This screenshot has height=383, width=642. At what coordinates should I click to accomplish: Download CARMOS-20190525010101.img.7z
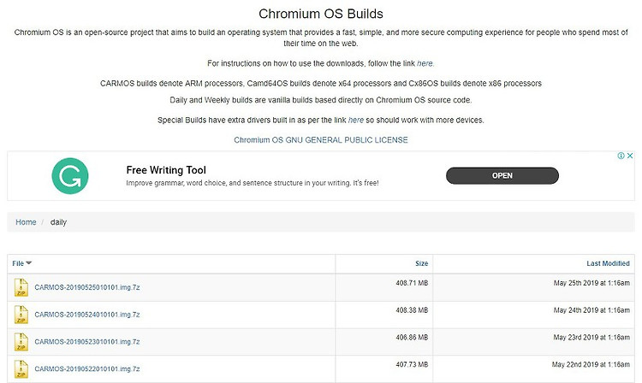pos(87,287)
